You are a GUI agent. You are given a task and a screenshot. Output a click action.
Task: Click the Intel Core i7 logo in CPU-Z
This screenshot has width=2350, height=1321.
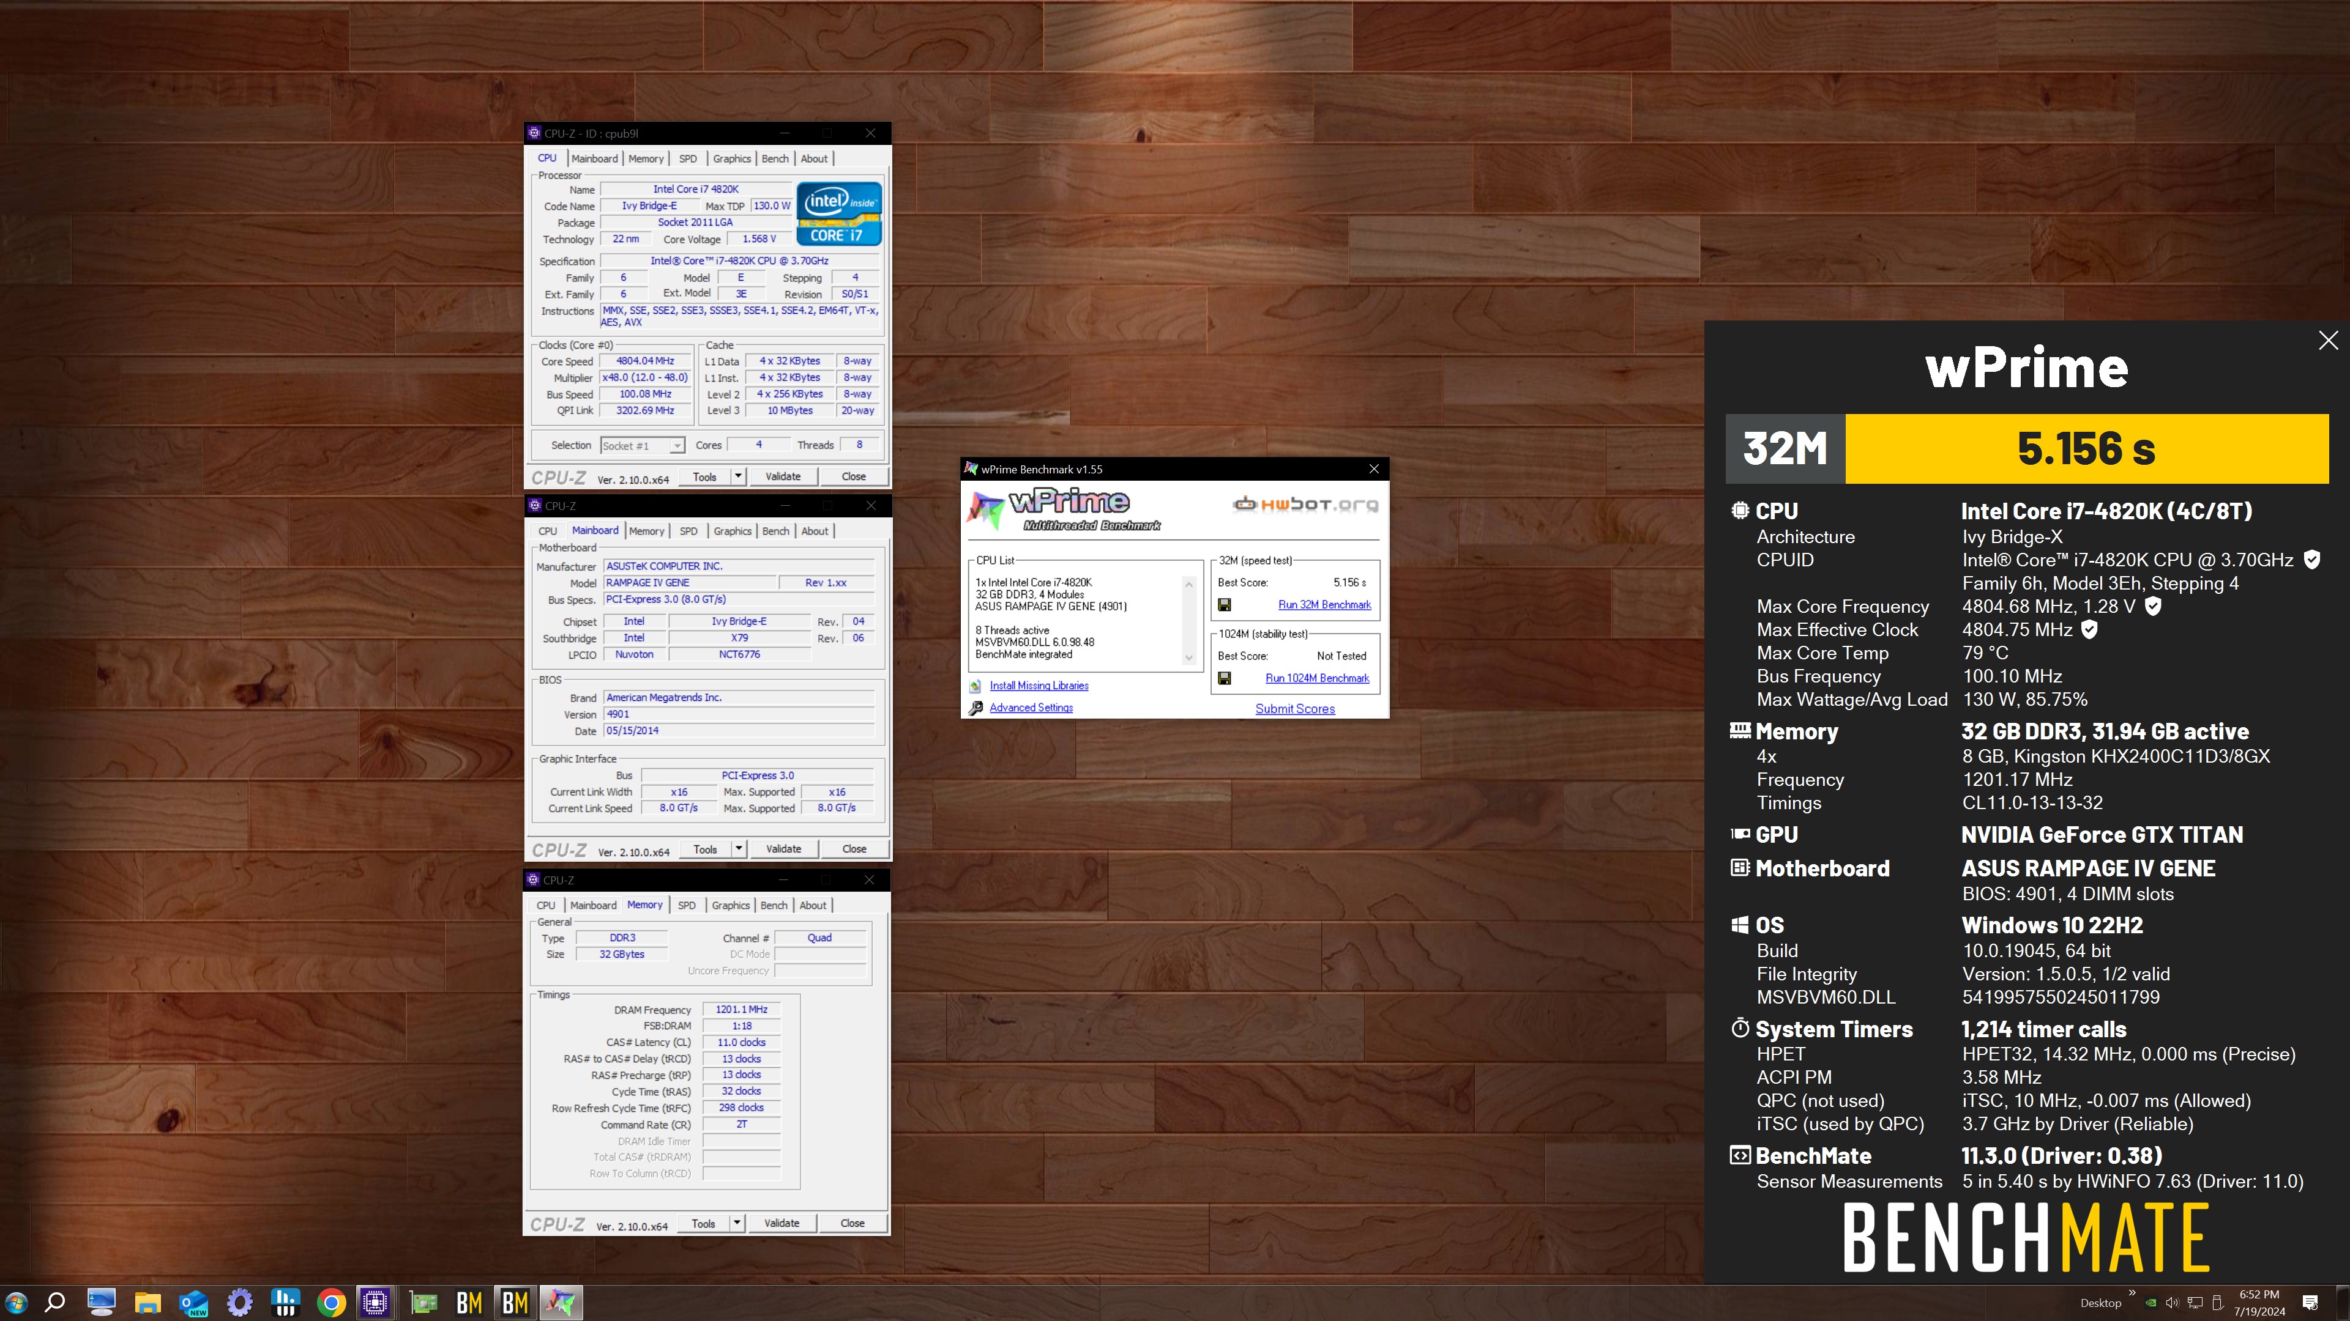tap(839, 213)
